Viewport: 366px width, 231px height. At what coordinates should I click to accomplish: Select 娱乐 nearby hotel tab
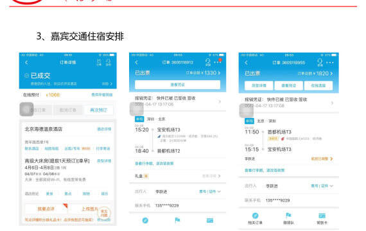pos(105,193)
